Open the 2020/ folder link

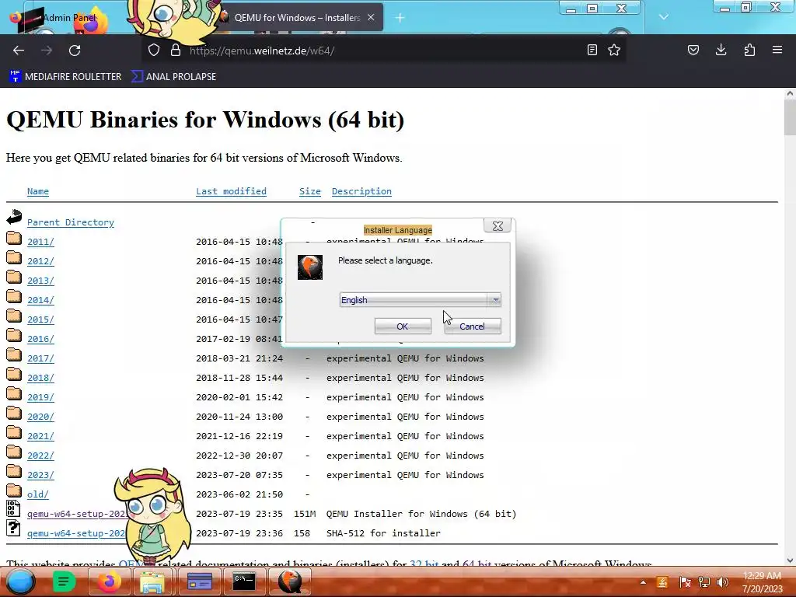coord(40,417)
